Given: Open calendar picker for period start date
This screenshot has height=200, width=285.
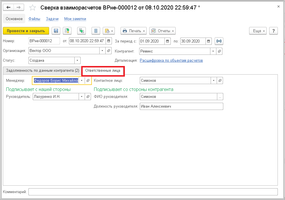Looking at the screenshot, I should pos(168,41).
